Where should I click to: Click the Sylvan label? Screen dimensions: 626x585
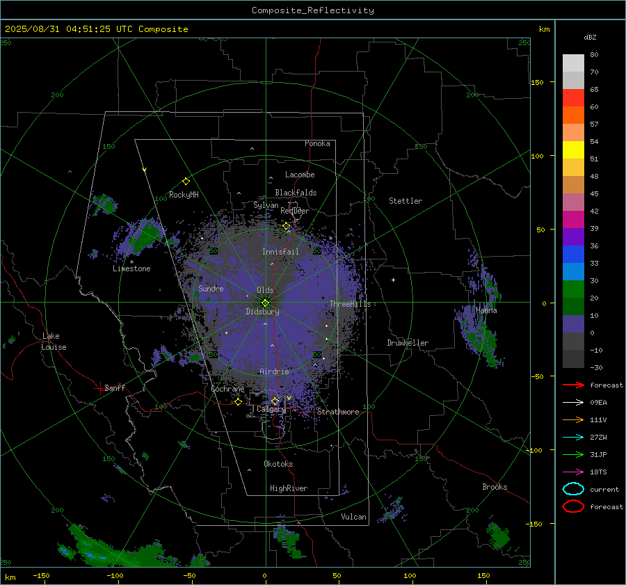click(266, 205)
